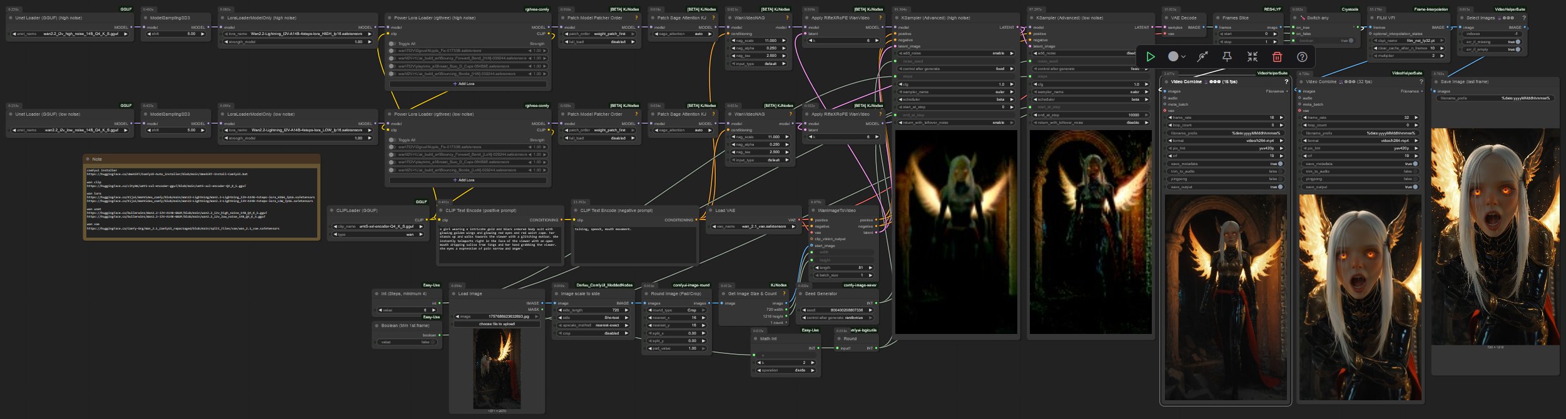Increase frame_rate arrow in Video Combine 32 fps
The width and height of the screenshot is (1566, 419).
(x=1416, y=118)
